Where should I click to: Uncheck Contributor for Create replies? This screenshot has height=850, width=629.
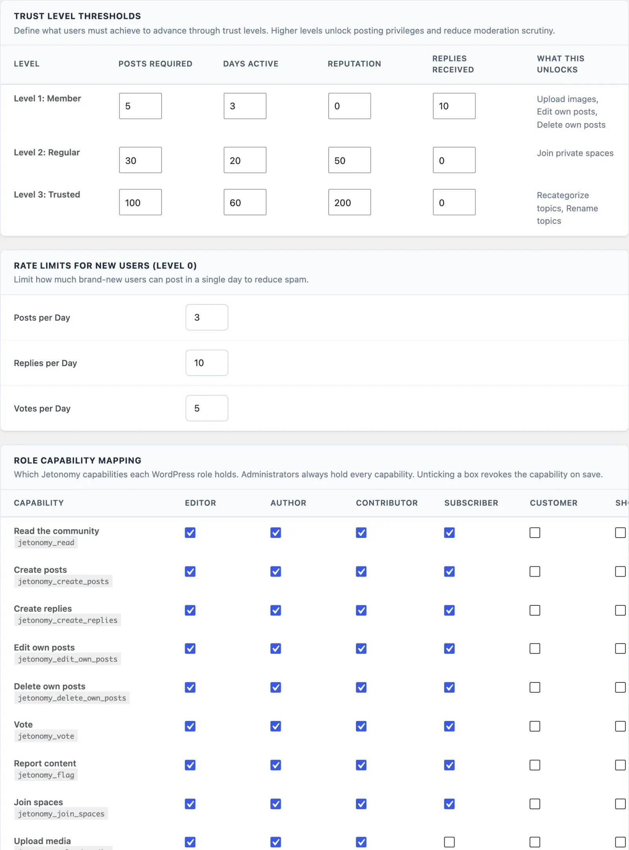coord(361,610)
